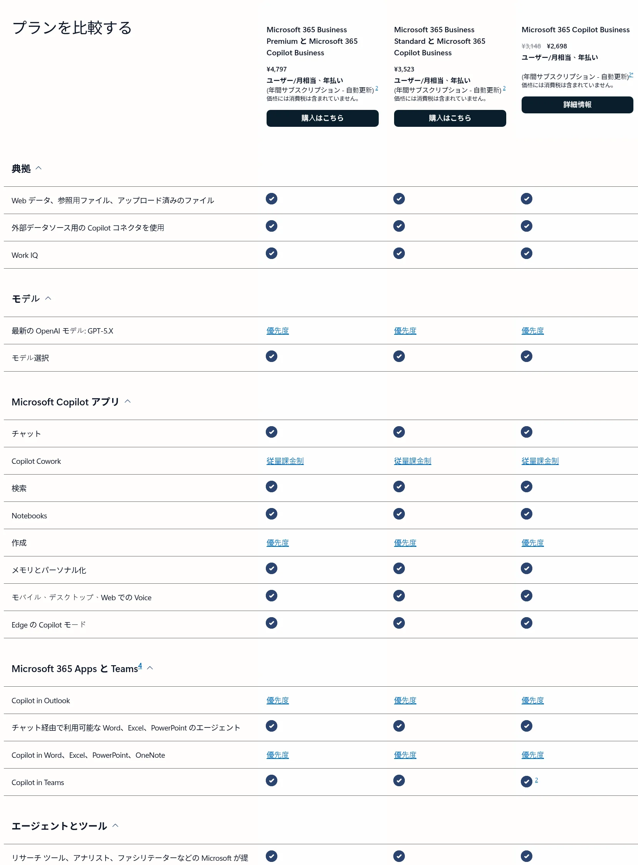This screenshot has height=865, width=638.
Task: Click 購入はこちら for Business Premium plan
Action: pos(323,118)
